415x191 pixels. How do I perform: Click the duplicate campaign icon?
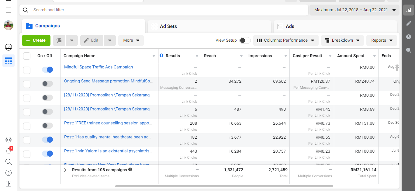(59, 40)
